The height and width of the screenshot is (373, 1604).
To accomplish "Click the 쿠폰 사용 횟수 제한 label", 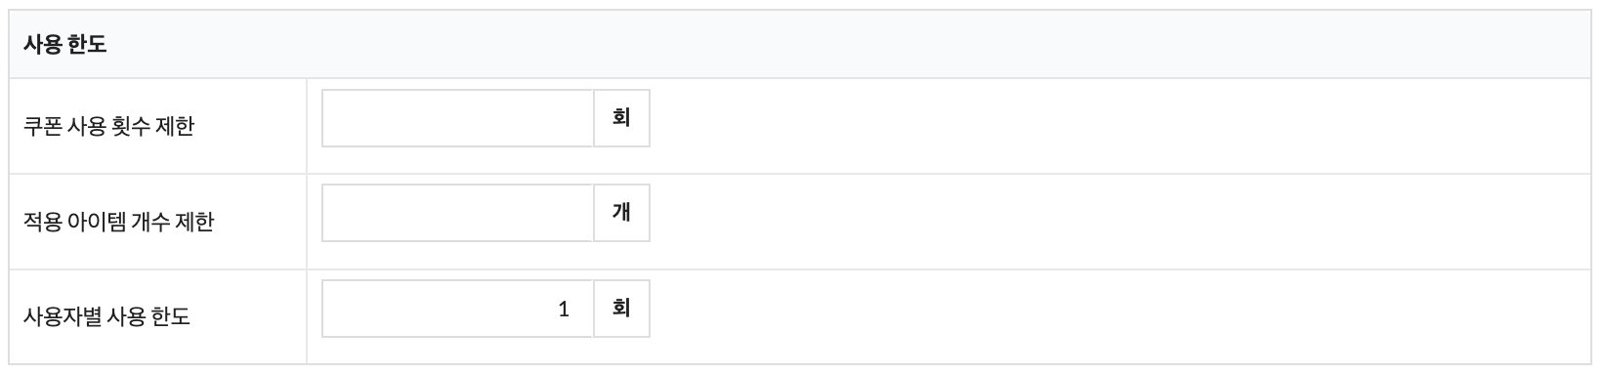I will pos(108,126).
